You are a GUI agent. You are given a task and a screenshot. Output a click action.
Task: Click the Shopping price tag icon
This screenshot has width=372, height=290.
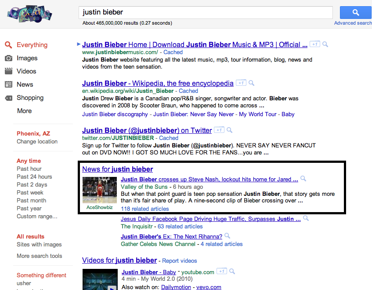[8, 98]
